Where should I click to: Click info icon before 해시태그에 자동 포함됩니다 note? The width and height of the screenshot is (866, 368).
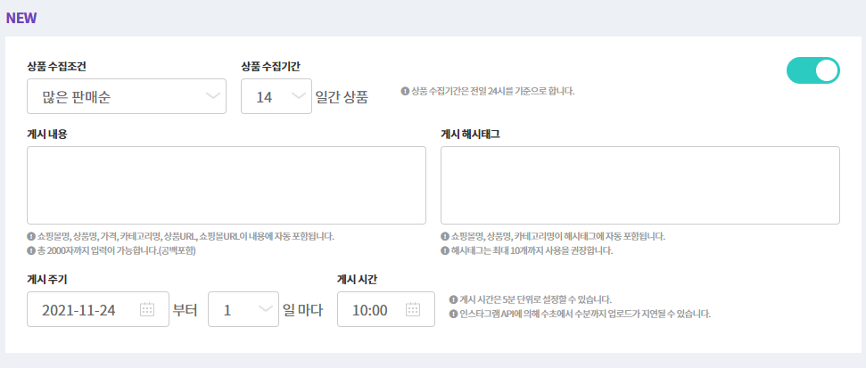[x=445, y=237]
